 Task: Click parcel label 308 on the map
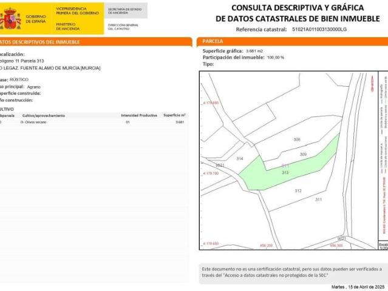coord(297,139)
